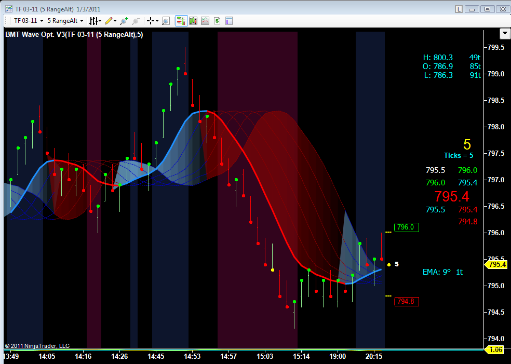Open the chart bar style dropdown
The image size is (511, 364).
[95, 21]
